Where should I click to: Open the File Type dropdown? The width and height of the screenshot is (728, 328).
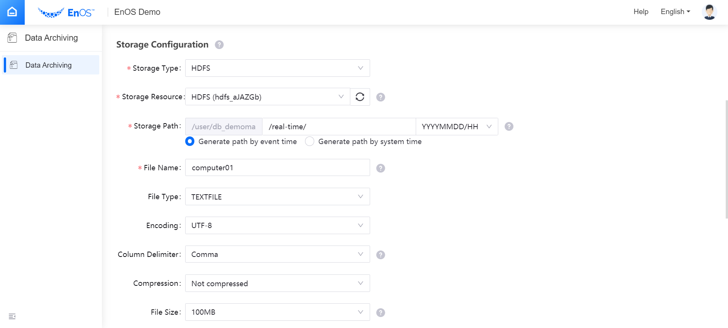(278, 196)
